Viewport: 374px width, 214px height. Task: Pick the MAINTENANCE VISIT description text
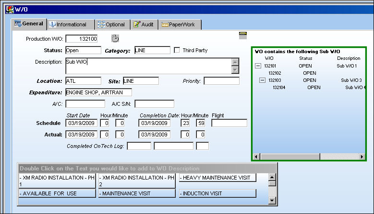coord(137,193)
